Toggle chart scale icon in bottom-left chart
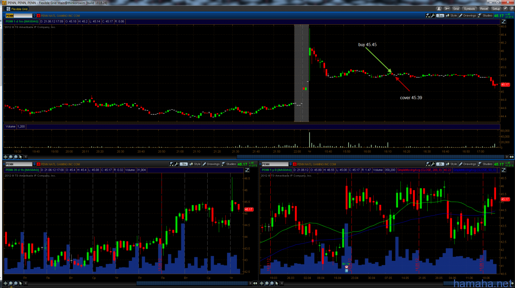515x288 pixels. [247, 170]
